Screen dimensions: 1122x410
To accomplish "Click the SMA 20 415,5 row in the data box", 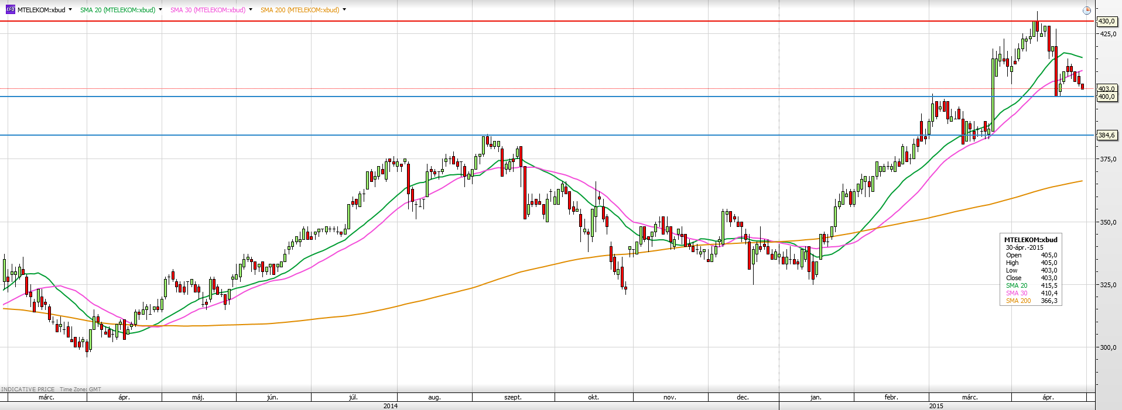I will [x=1031, y=285].
